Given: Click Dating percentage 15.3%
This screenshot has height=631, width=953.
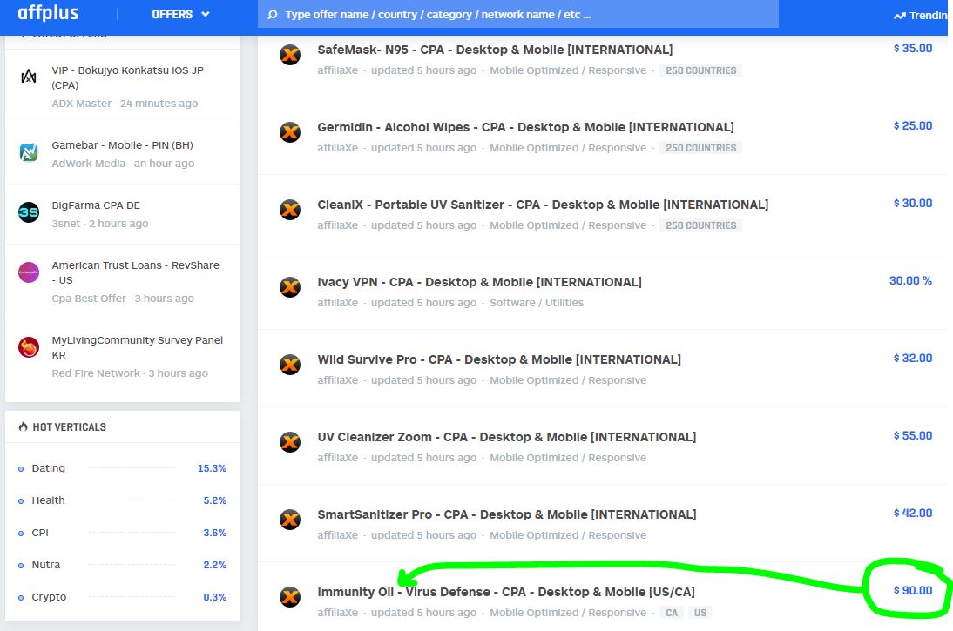Looking at the screenshot, I should 212,468.
